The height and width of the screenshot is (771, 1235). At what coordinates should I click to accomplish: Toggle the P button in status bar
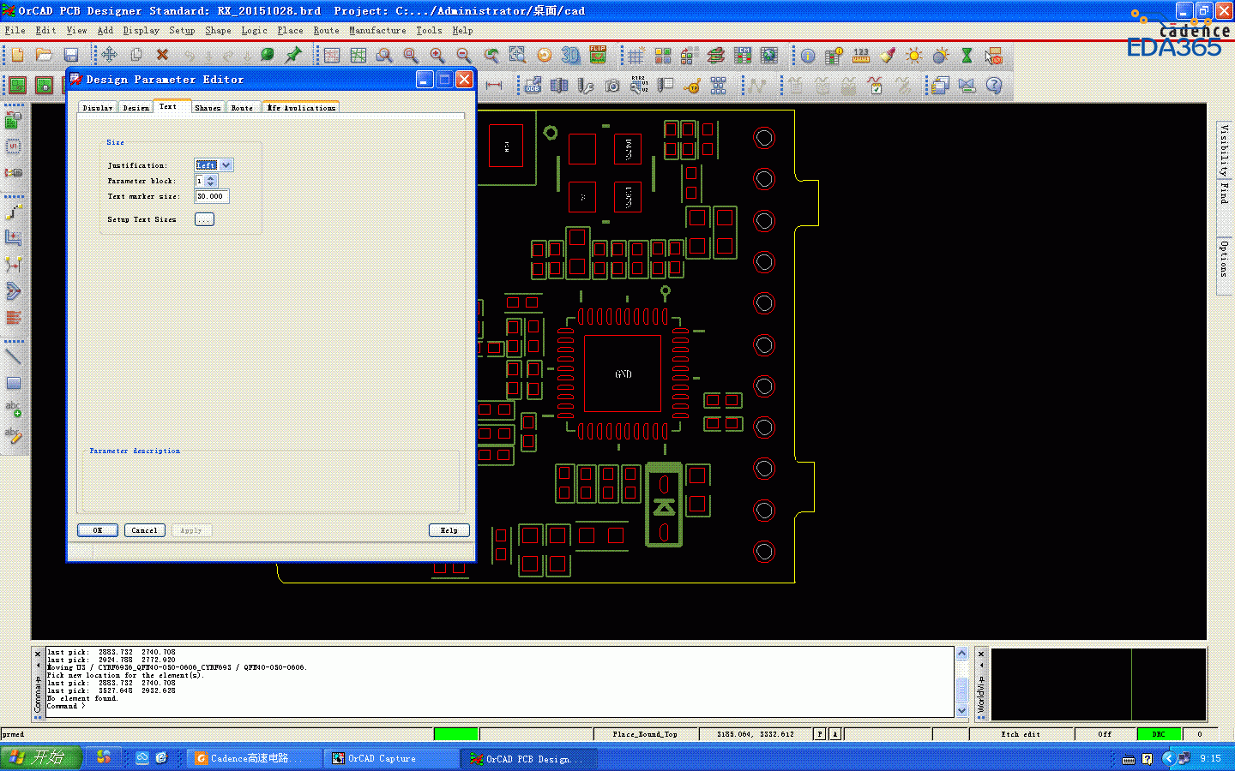(x=820, y=734)
